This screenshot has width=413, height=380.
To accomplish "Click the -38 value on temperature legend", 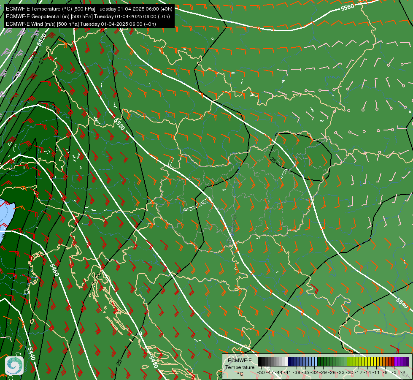I will [296, 373].
